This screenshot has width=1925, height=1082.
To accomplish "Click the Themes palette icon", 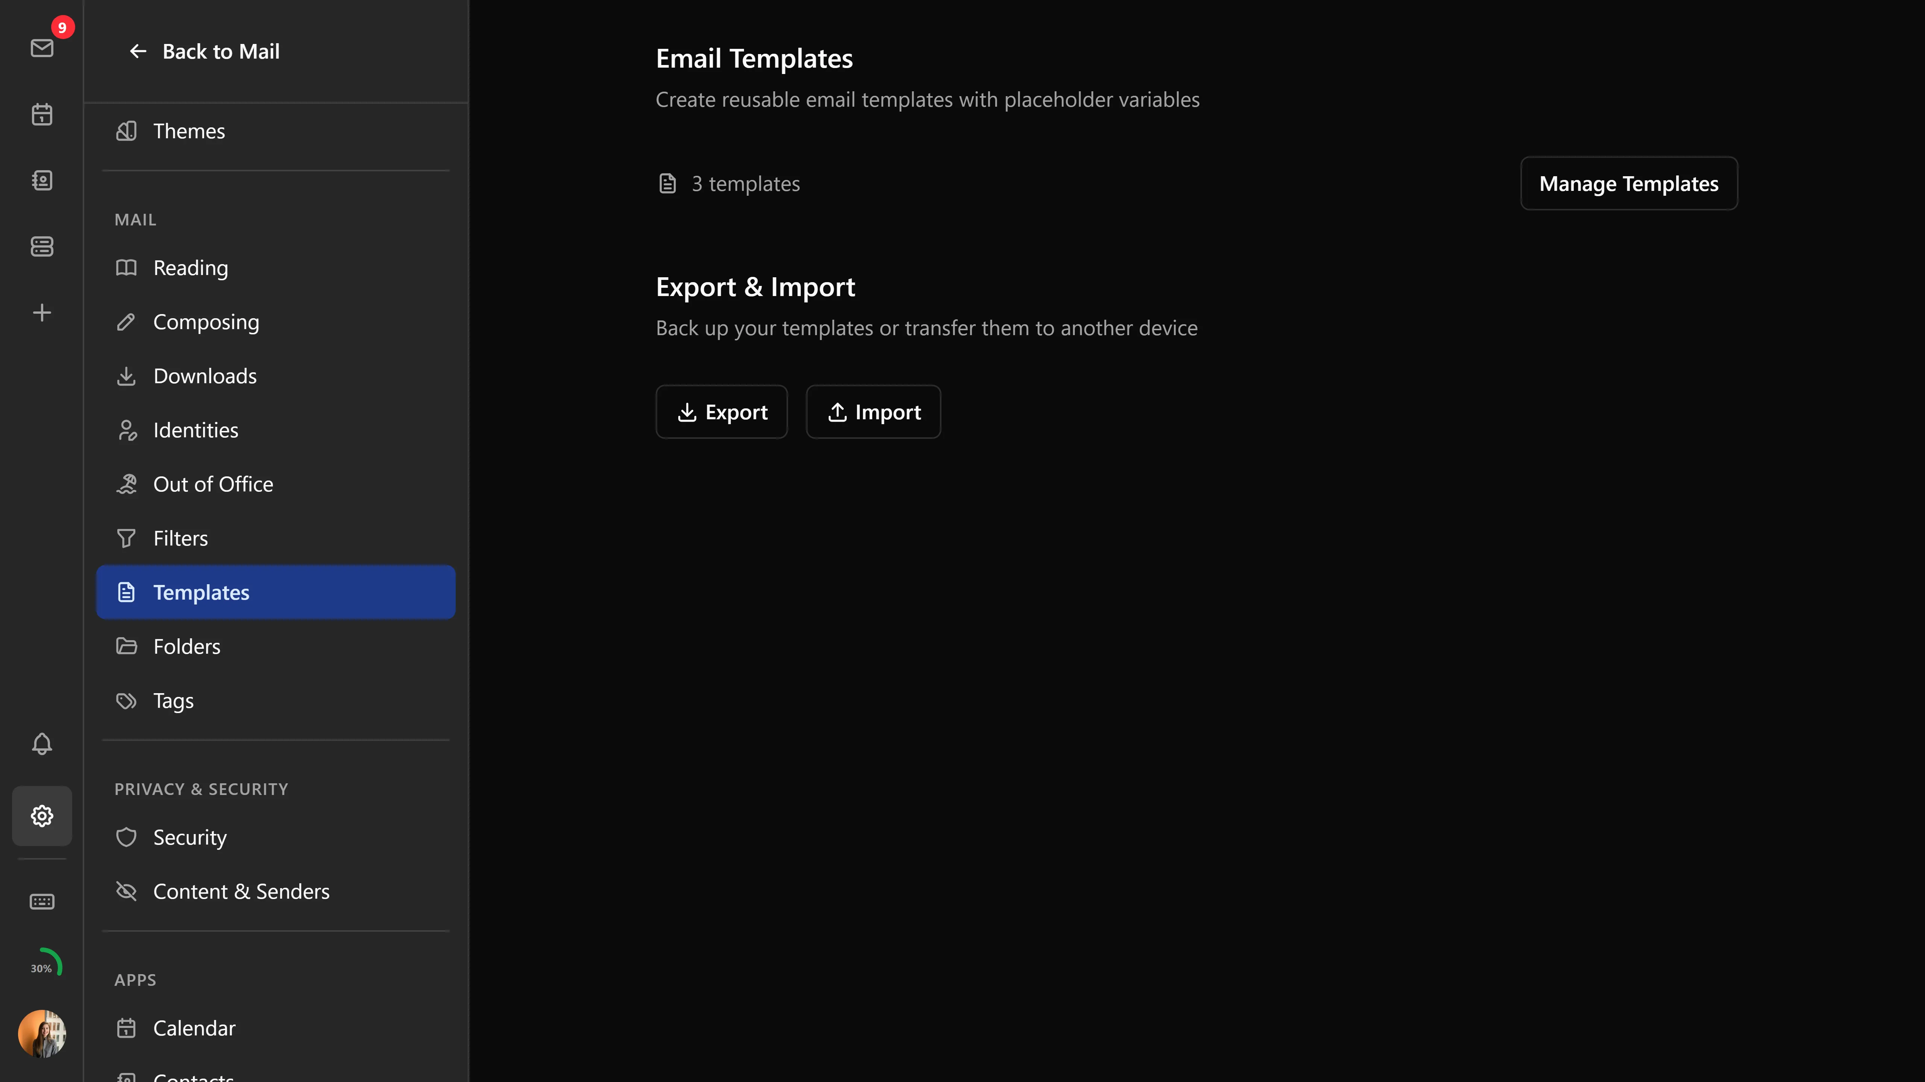I will [126, 131].
